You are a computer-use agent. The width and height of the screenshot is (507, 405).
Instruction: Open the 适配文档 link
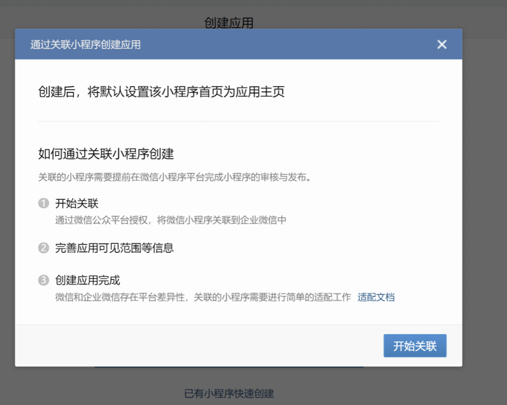point(376,297)
